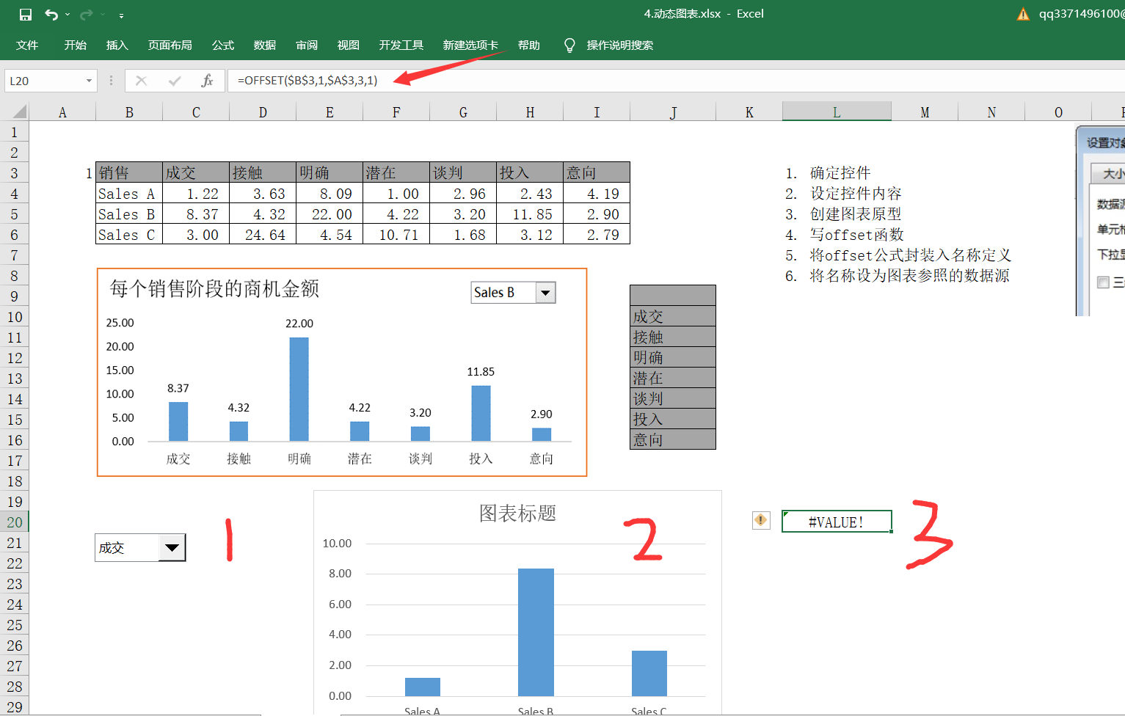This screenshot has height=716, width=1125.
Task: Open the 开发工具 ribbon tab
Action: tap(401, 45)
